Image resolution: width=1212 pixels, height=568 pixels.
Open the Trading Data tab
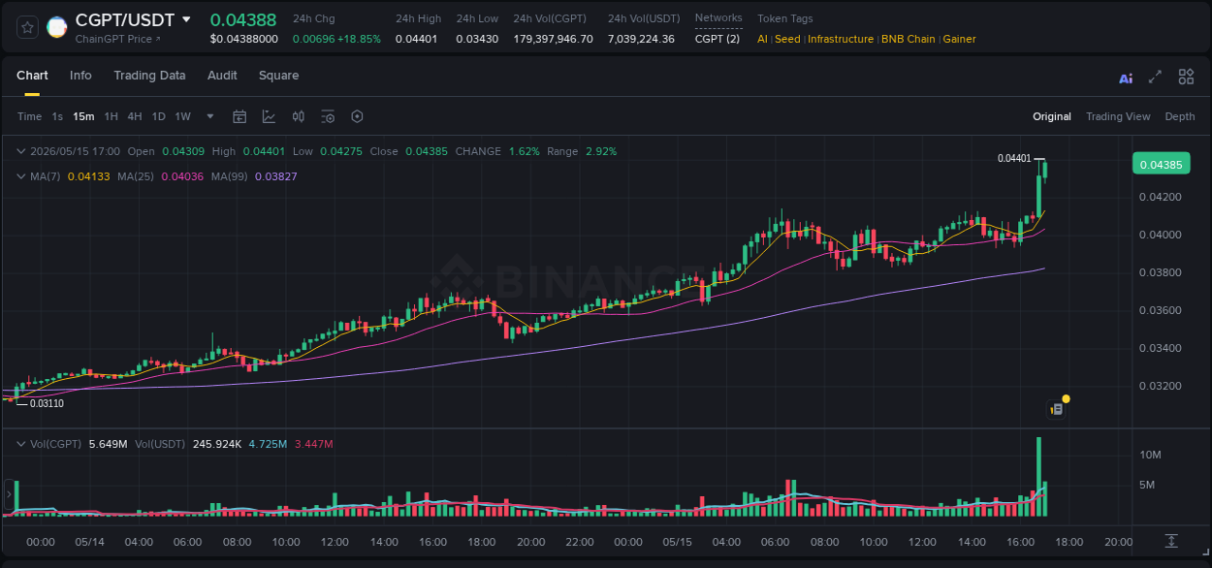149,76
